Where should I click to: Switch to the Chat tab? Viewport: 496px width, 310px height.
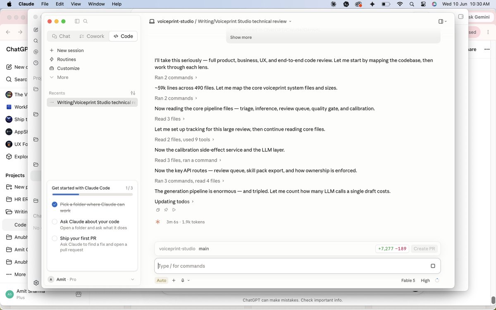tap(61, 36)
